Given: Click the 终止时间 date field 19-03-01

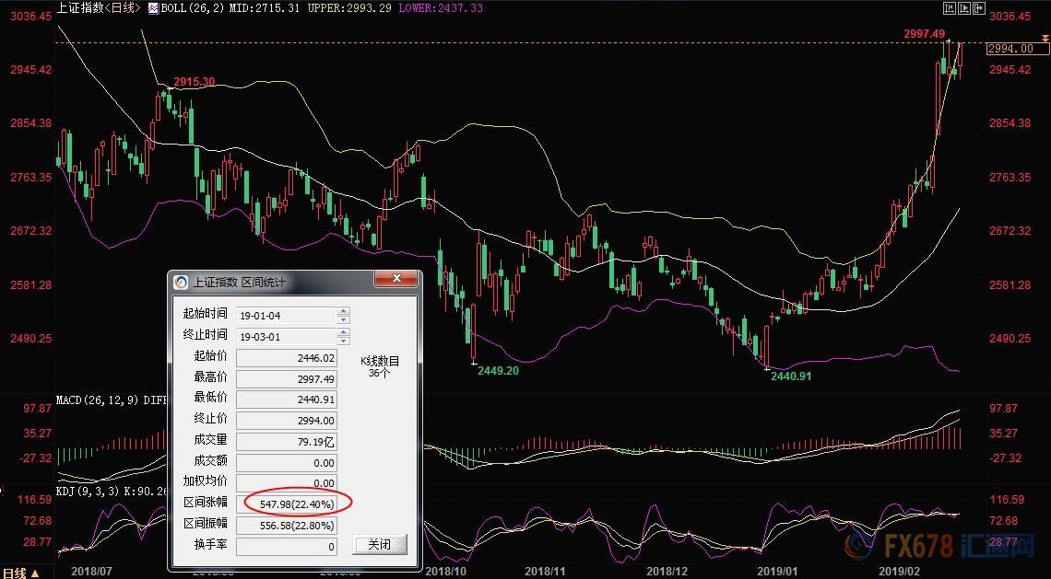Looking at the screenshot, I should click(287, 337).
